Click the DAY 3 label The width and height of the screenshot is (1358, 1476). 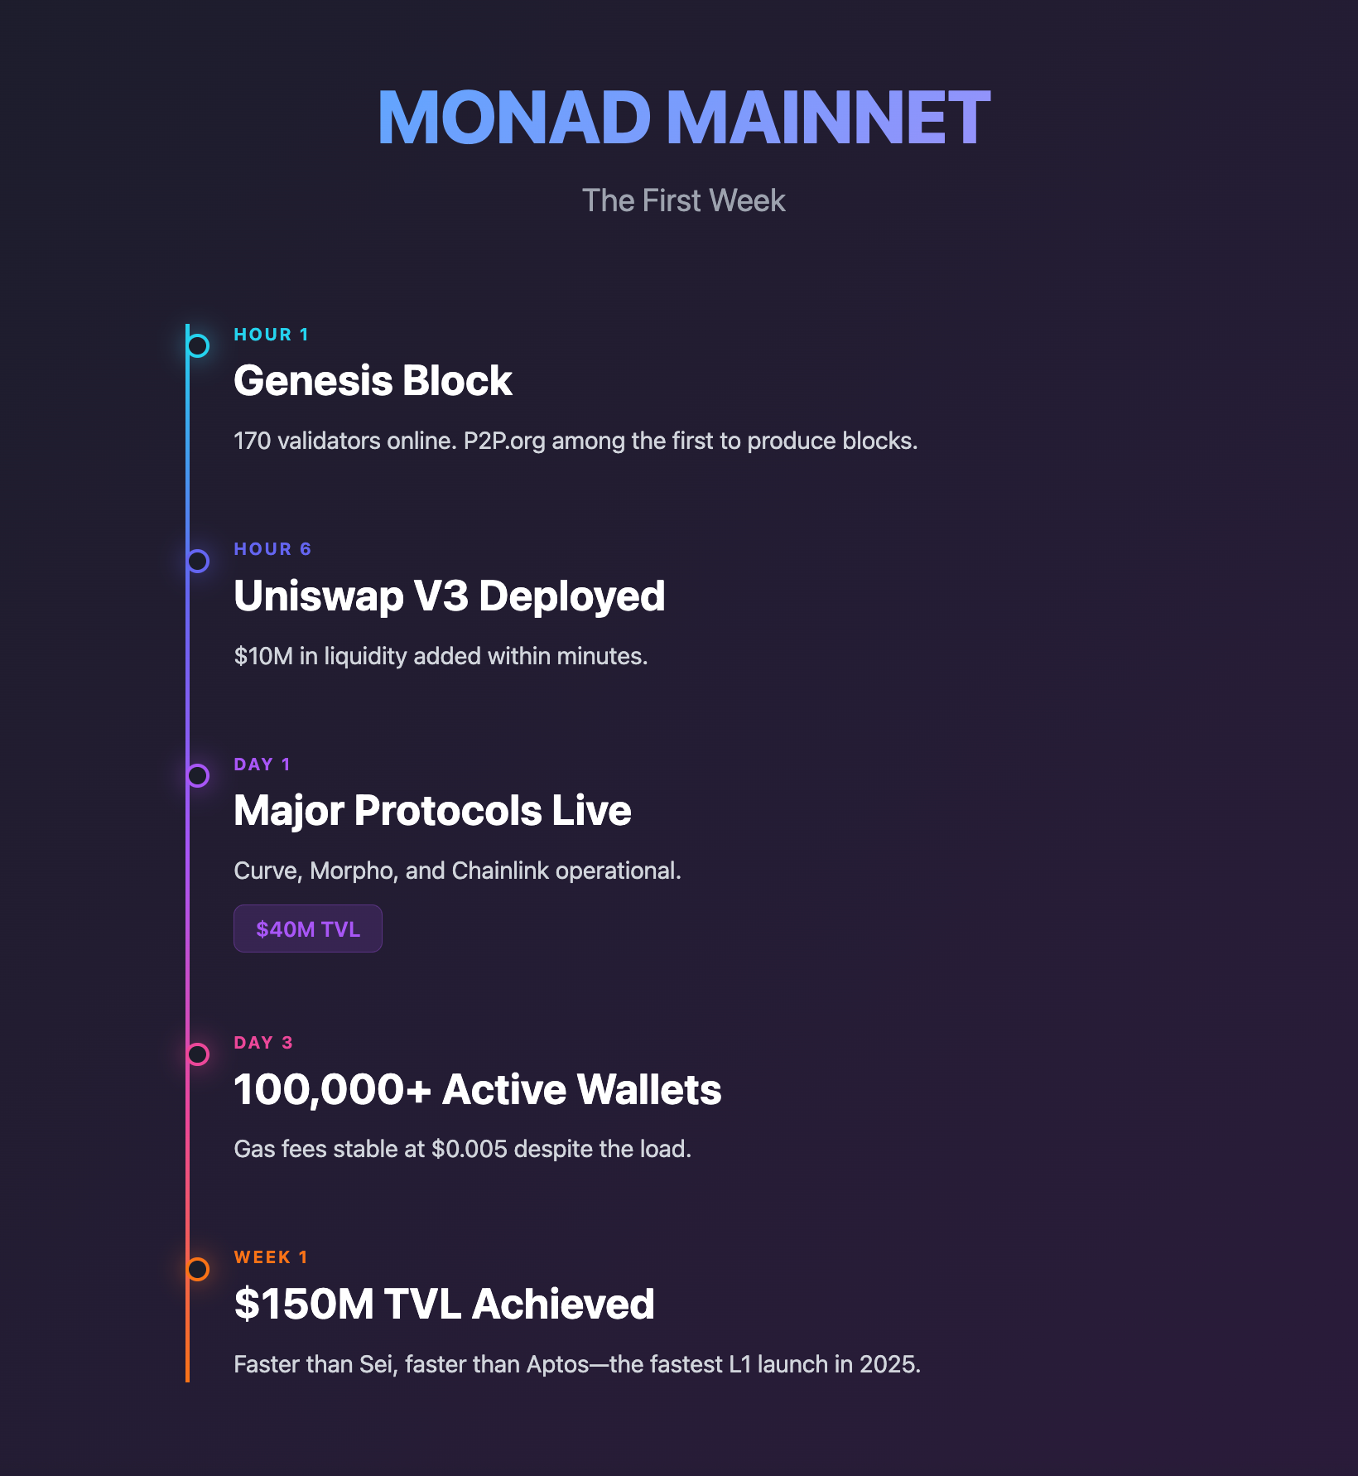263,1043
